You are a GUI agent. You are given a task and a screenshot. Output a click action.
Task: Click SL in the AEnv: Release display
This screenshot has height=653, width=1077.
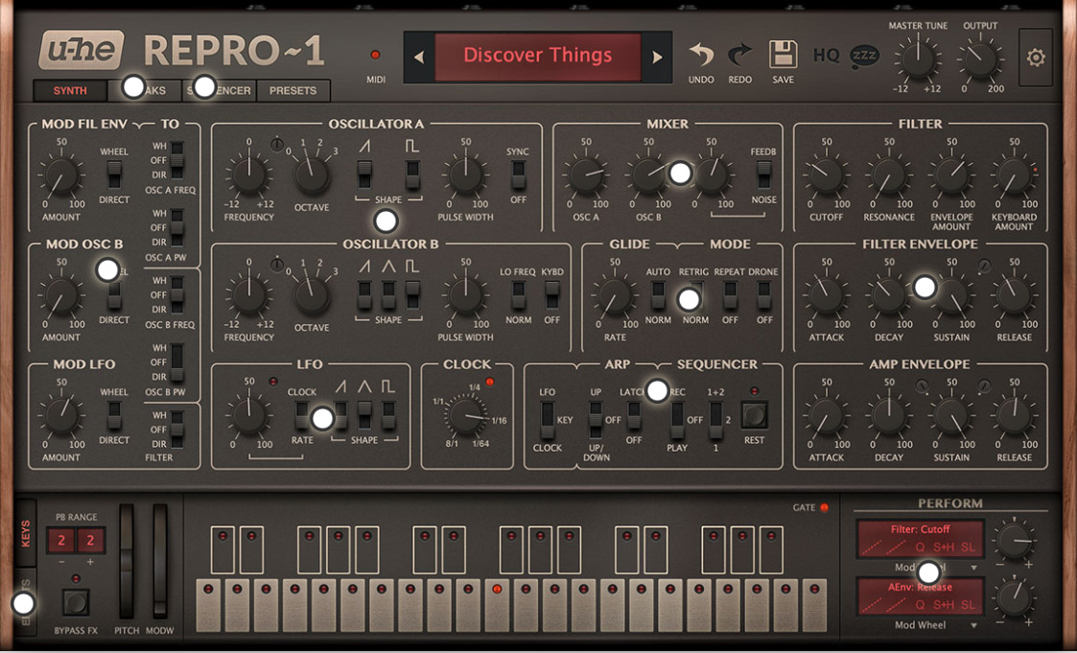(x=968, y=604)
